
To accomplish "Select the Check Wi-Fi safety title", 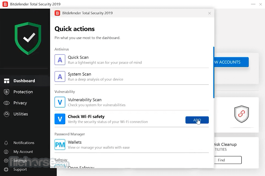I will tap(86, 117).
